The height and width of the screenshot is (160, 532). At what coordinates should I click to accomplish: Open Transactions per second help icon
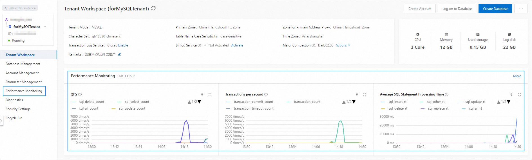pos(266,94)
